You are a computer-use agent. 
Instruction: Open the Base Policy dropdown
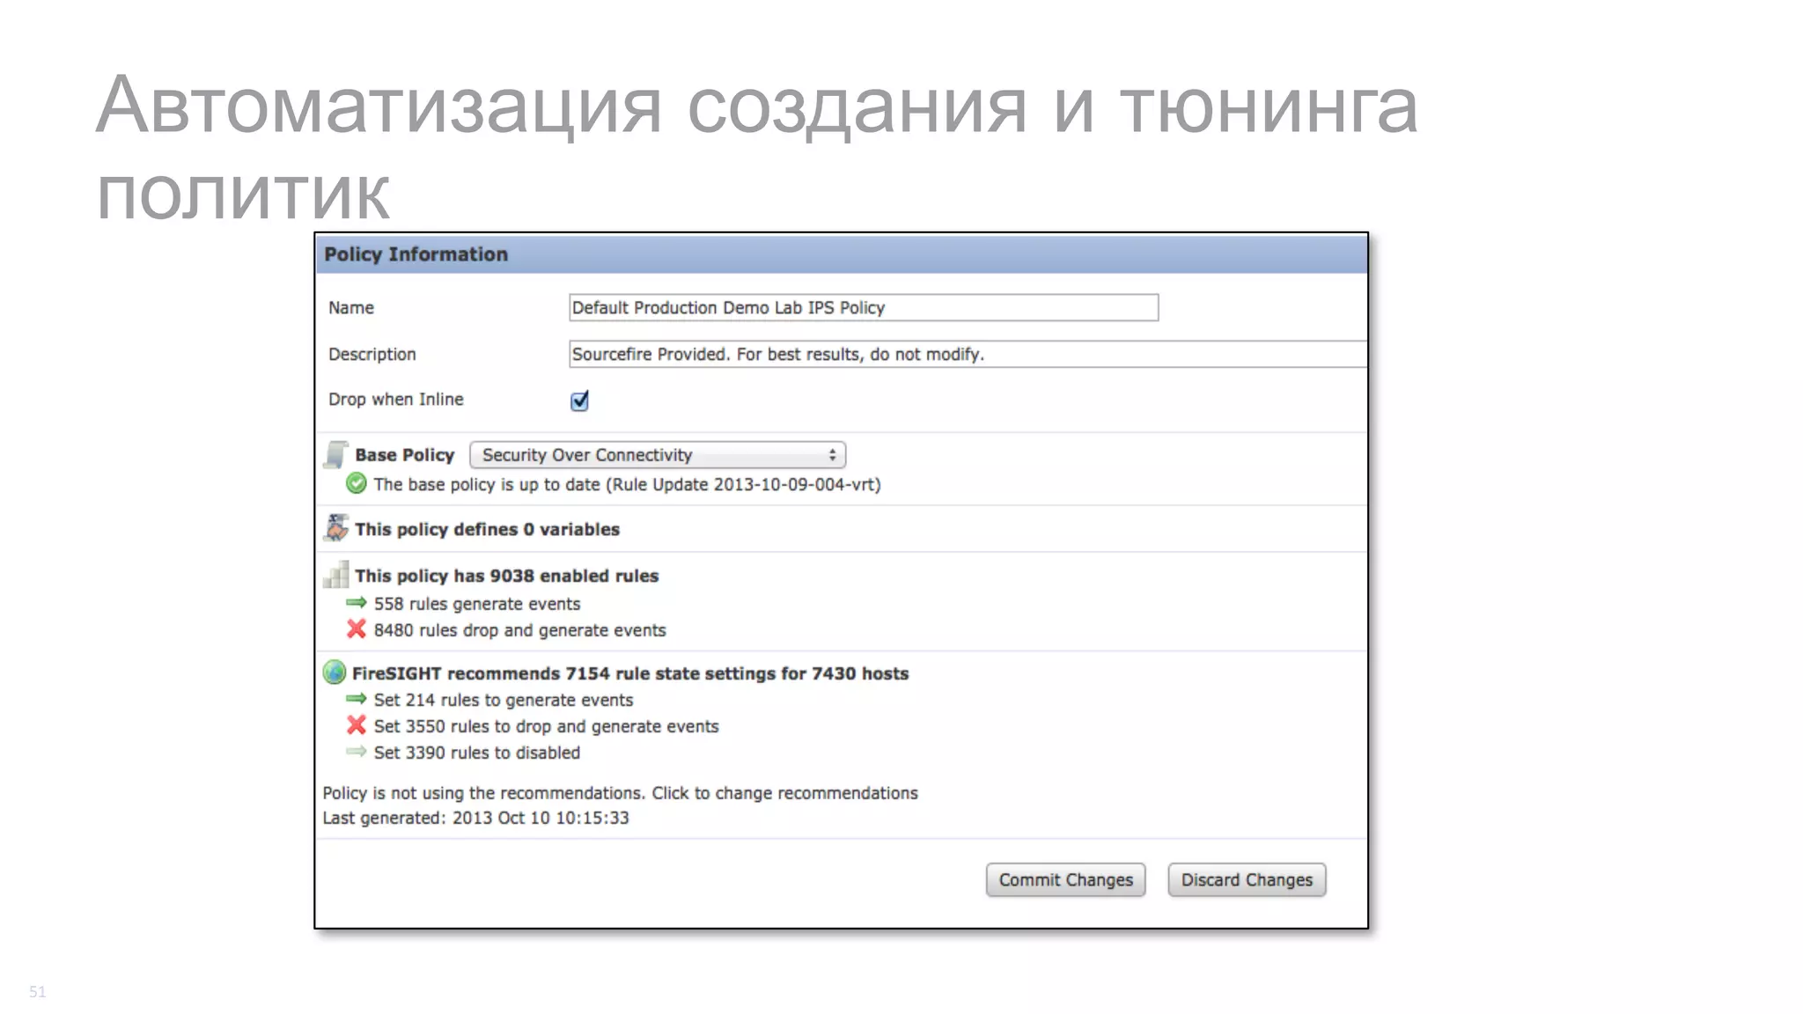click(658, 455)
